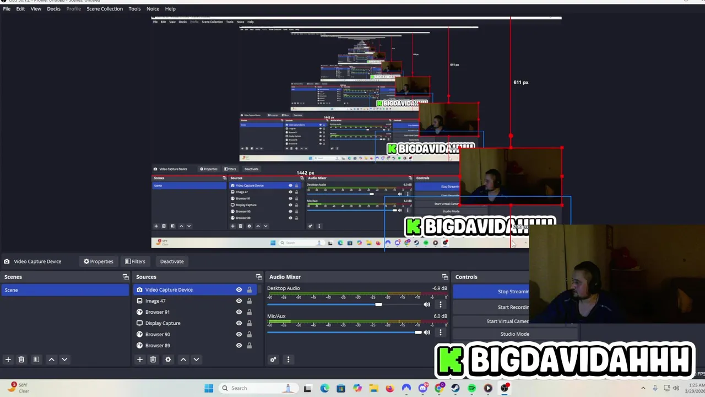Screen dimensions: 705x397
Task: Adjust Mic/Aux volume slider
Action: [418, 332]
